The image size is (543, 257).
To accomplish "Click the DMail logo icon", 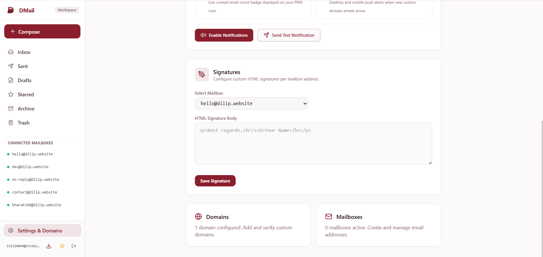I will [x=10, y=10].
